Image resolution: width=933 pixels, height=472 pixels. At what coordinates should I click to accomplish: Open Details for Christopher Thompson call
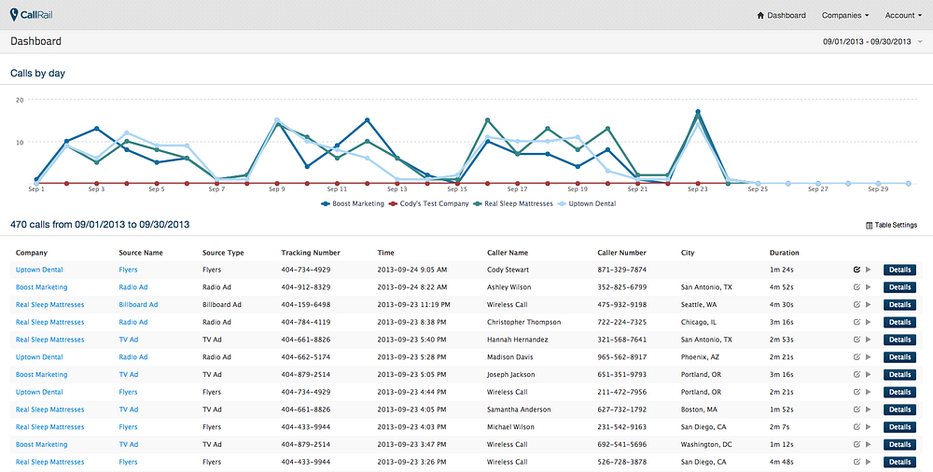click(x=899, y=322)
